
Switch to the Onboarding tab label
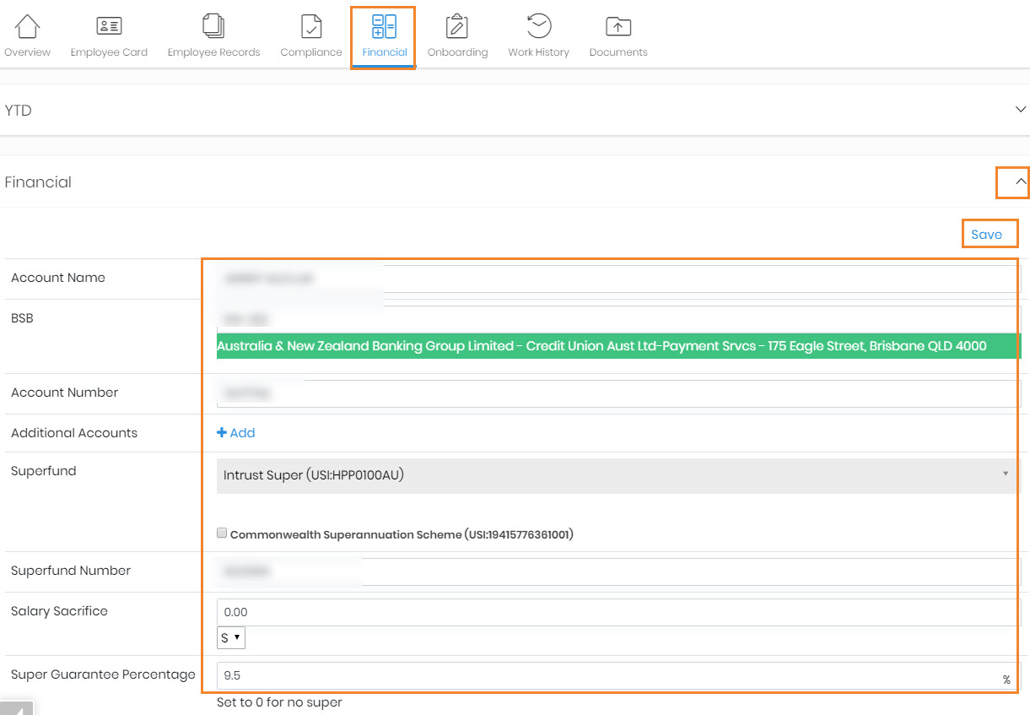[457, 52]
